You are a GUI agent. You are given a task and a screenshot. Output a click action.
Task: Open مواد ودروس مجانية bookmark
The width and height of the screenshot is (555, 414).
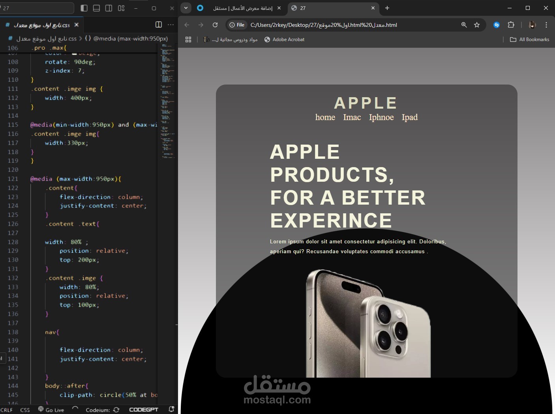(x=231, y=40)
